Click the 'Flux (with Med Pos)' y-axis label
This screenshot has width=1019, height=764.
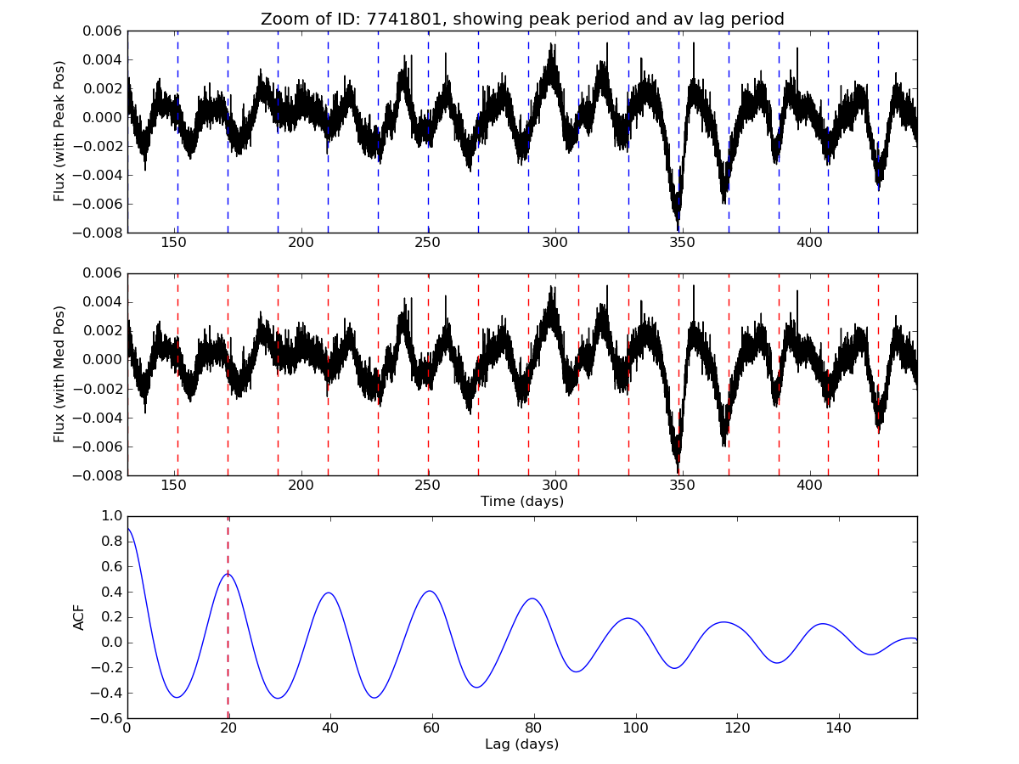coord(59,374)
